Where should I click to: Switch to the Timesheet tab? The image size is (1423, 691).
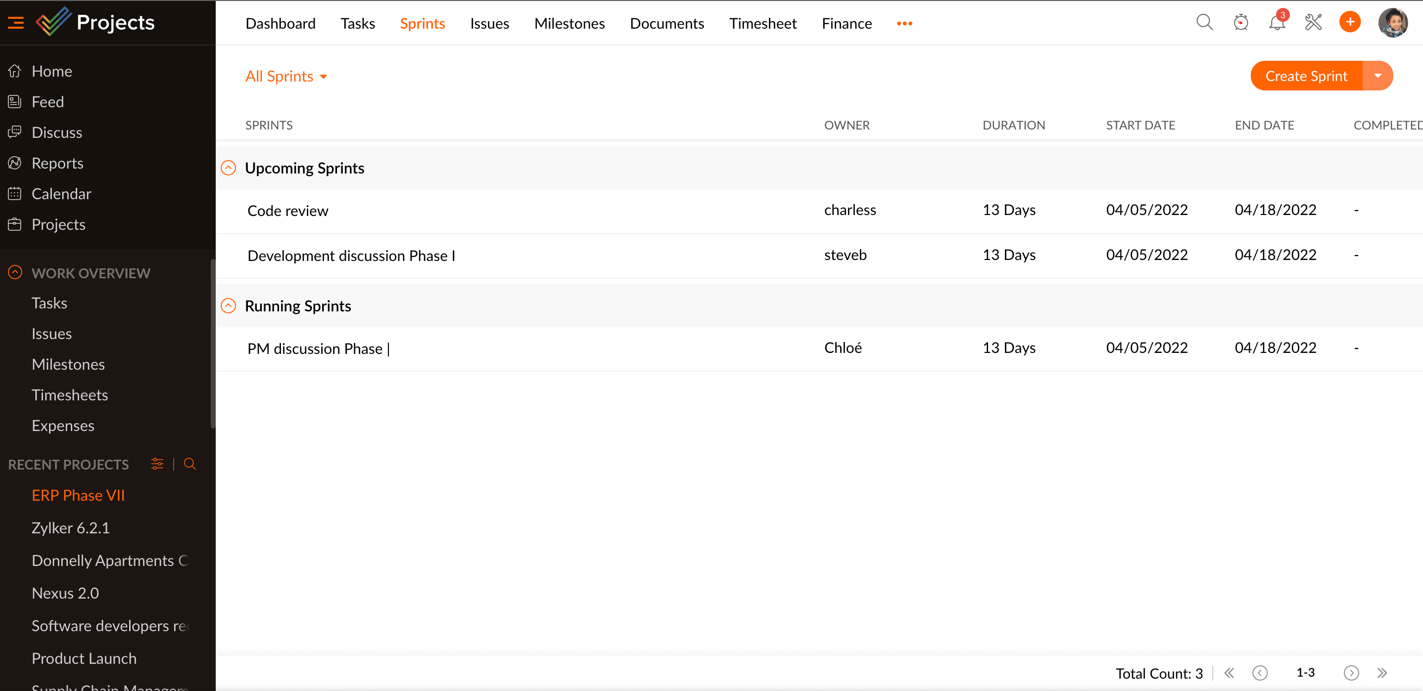762,23
